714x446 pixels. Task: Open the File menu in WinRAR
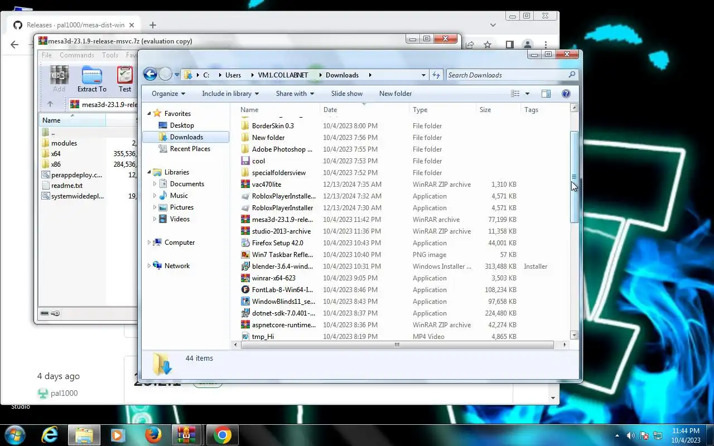coord(47,55)
